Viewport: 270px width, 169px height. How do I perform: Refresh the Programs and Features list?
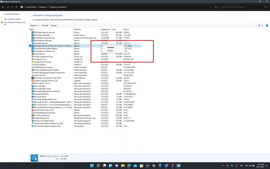[x=216, y=7]
